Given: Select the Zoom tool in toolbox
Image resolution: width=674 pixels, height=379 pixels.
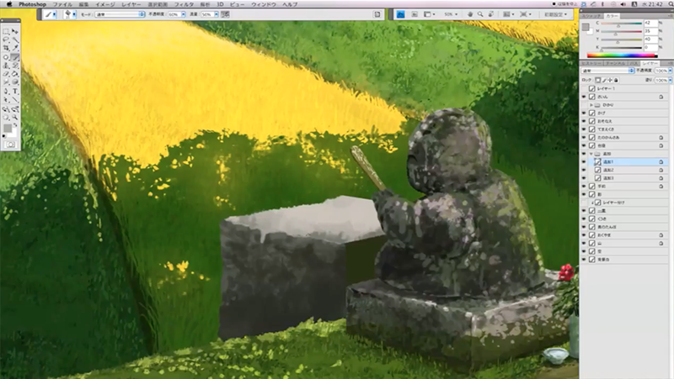Looking at the screenshot, I should coord(15,117).
